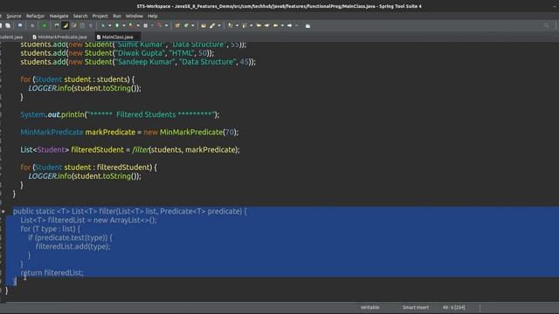
Task: Switch to the Student.java editor tab
Action: (x=11, y=37)
